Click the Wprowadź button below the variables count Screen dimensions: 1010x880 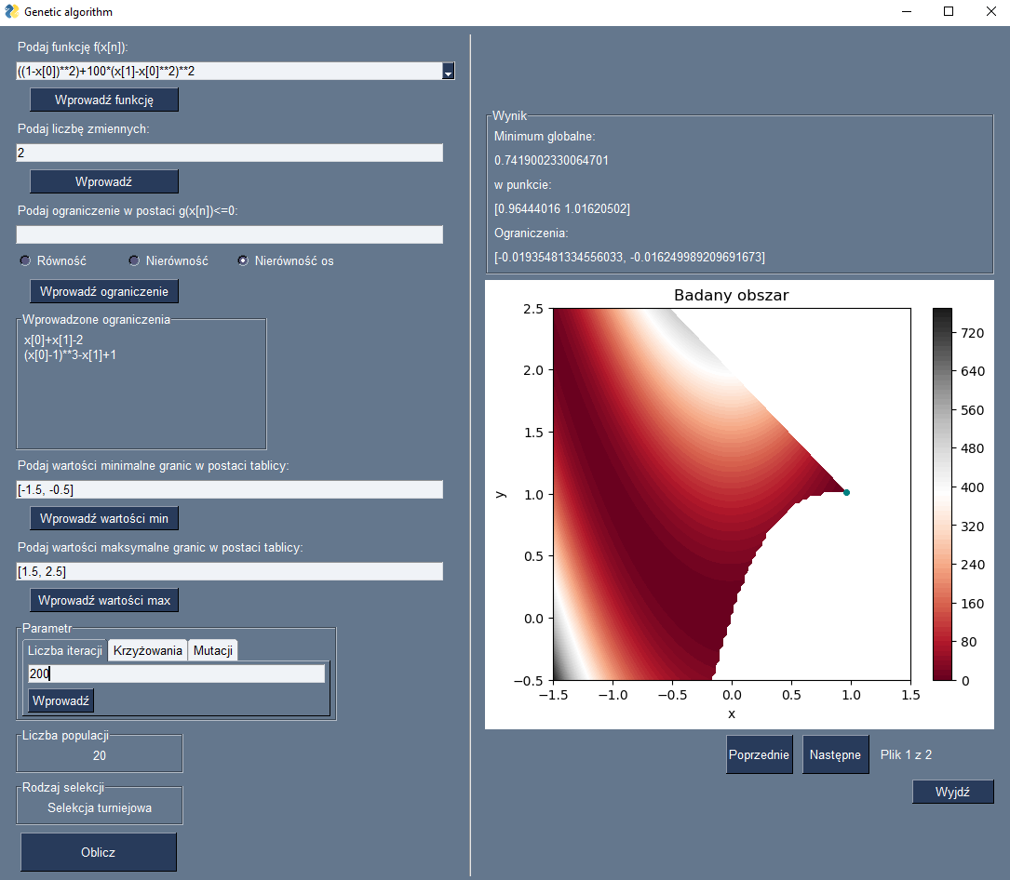pyautogui.click(x=104, y=181)
